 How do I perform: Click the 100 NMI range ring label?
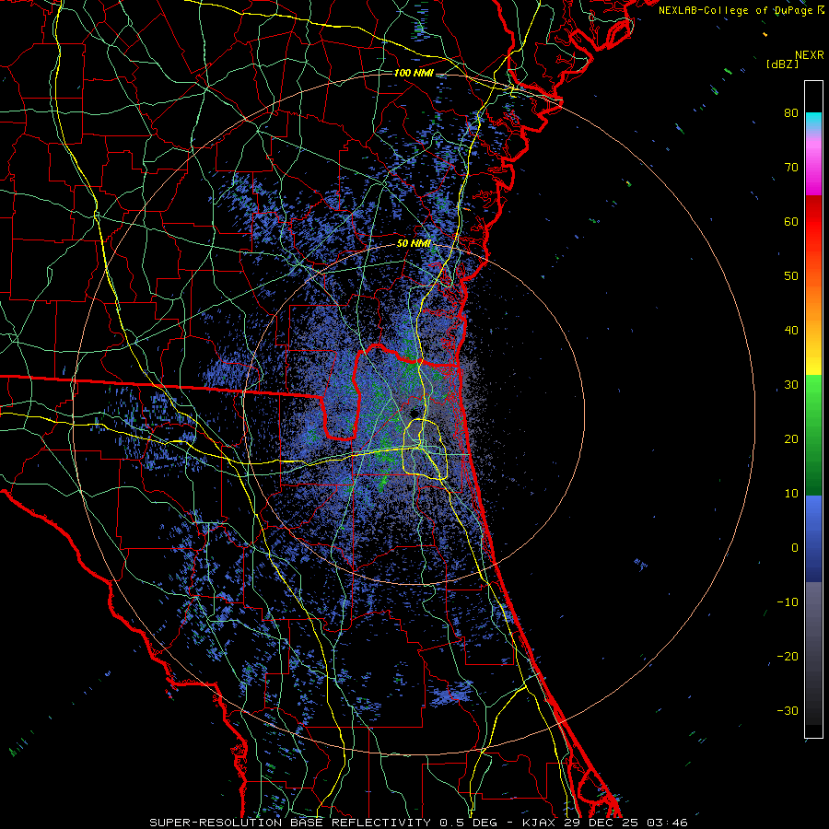(413, 73)
